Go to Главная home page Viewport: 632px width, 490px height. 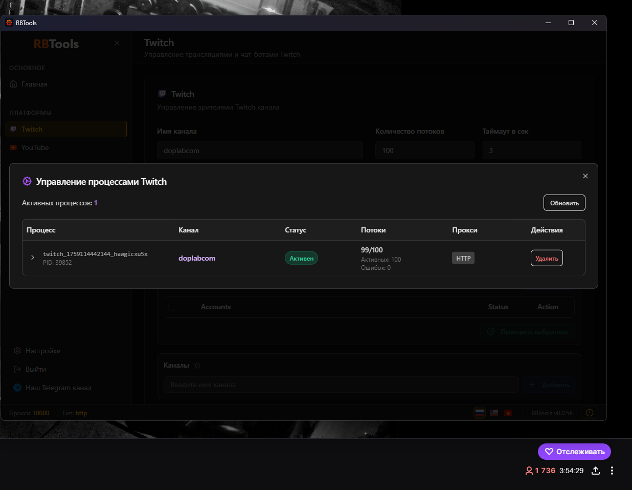tap(34, 84)
